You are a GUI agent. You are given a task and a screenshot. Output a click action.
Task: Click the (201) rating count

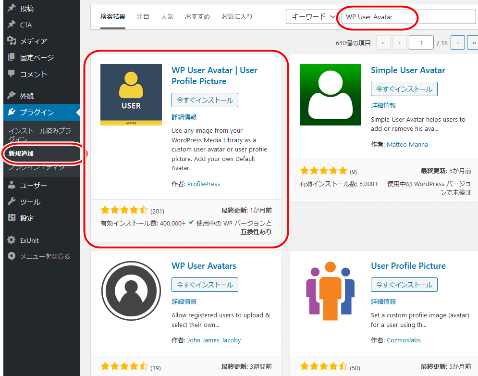(157, 211)
